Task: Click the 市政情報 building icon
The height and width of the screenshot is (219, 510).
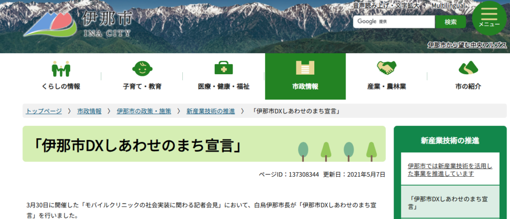Action: click(x=305, y=68)
